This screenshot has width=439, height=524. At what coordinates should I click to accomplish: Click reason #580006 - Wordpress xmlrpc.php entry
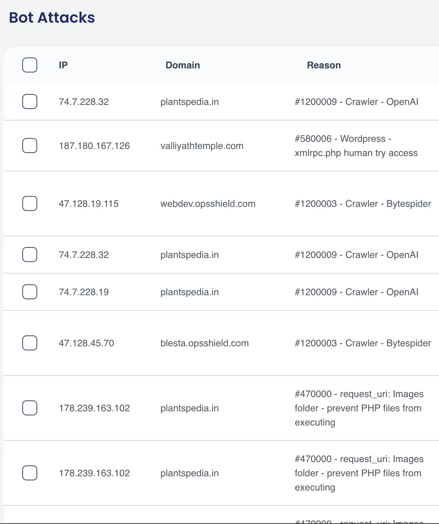click(356, 146)
